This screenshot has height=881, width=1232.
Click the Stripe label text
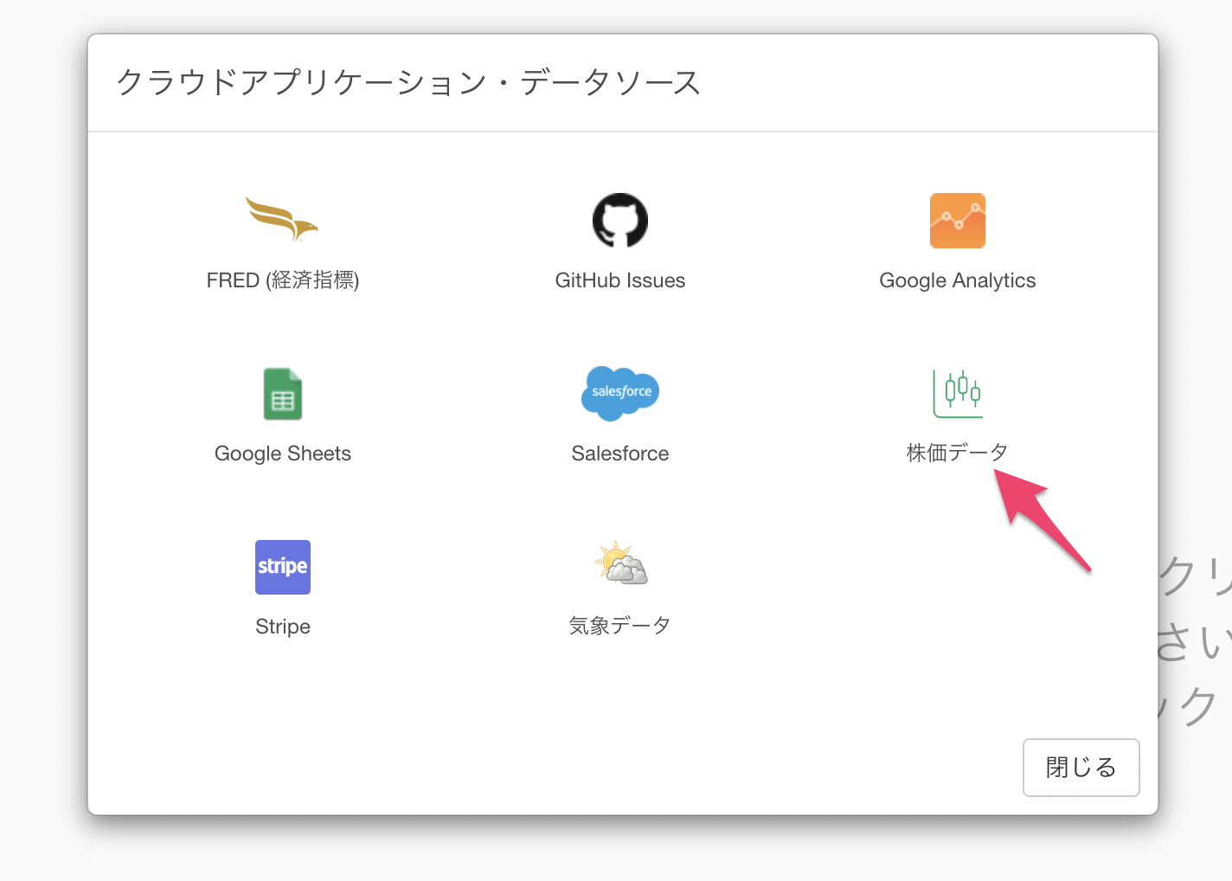(283, 627)
